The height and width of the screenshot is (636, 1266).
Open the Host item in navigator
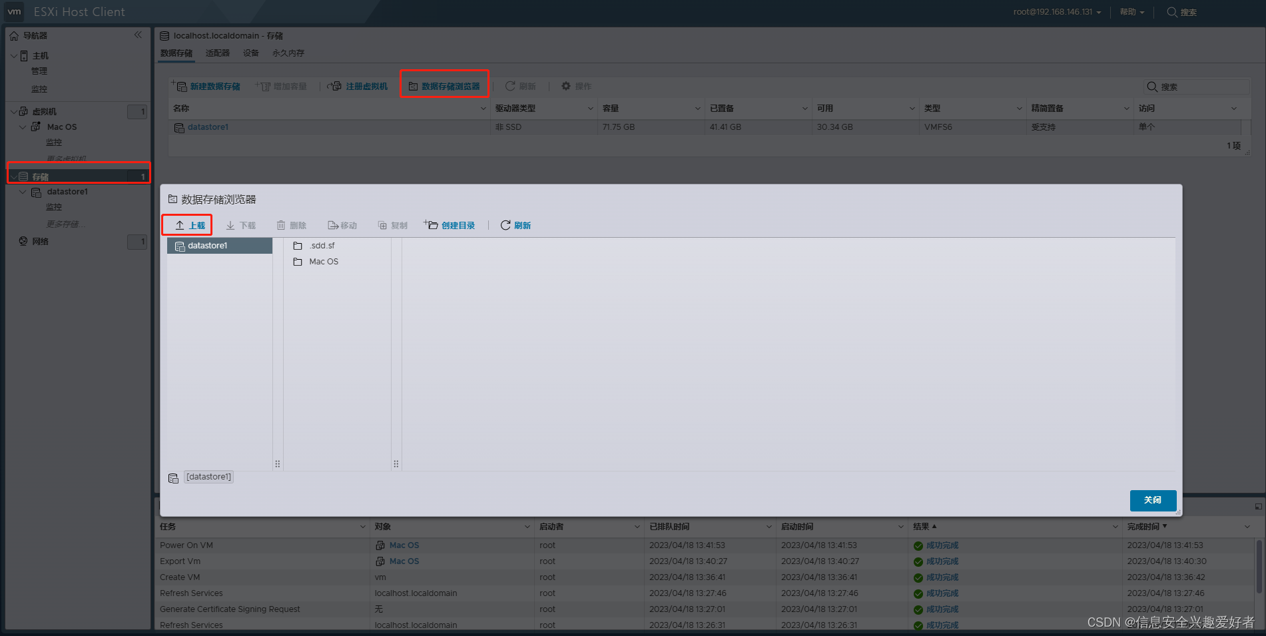pos(41,55)
